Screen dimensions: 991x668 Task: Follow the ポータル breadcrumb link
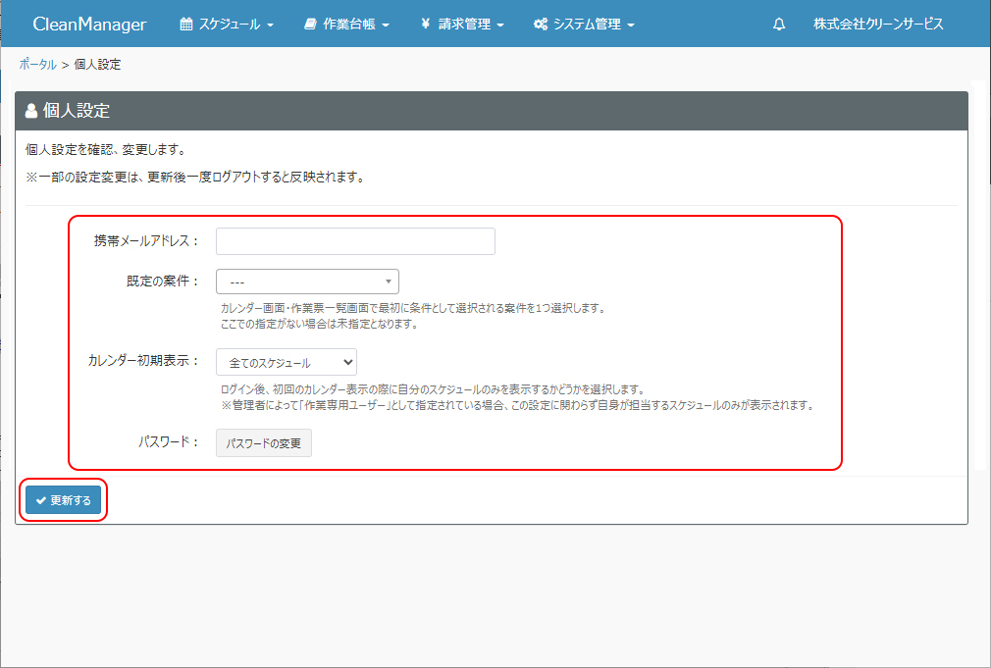[x=37, y=65]
